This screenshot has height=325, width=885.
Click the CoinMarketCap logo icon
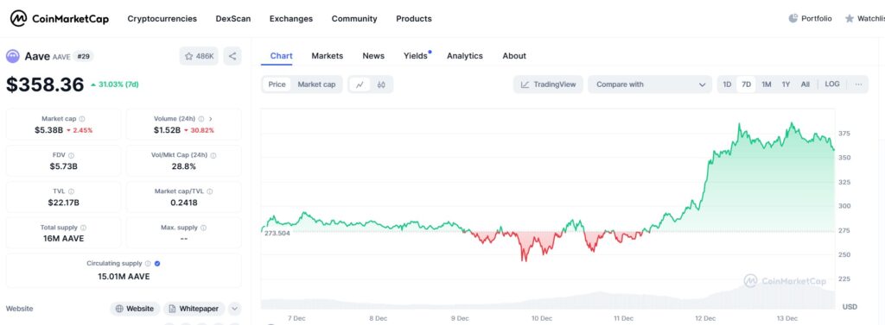tap(19, 19)
